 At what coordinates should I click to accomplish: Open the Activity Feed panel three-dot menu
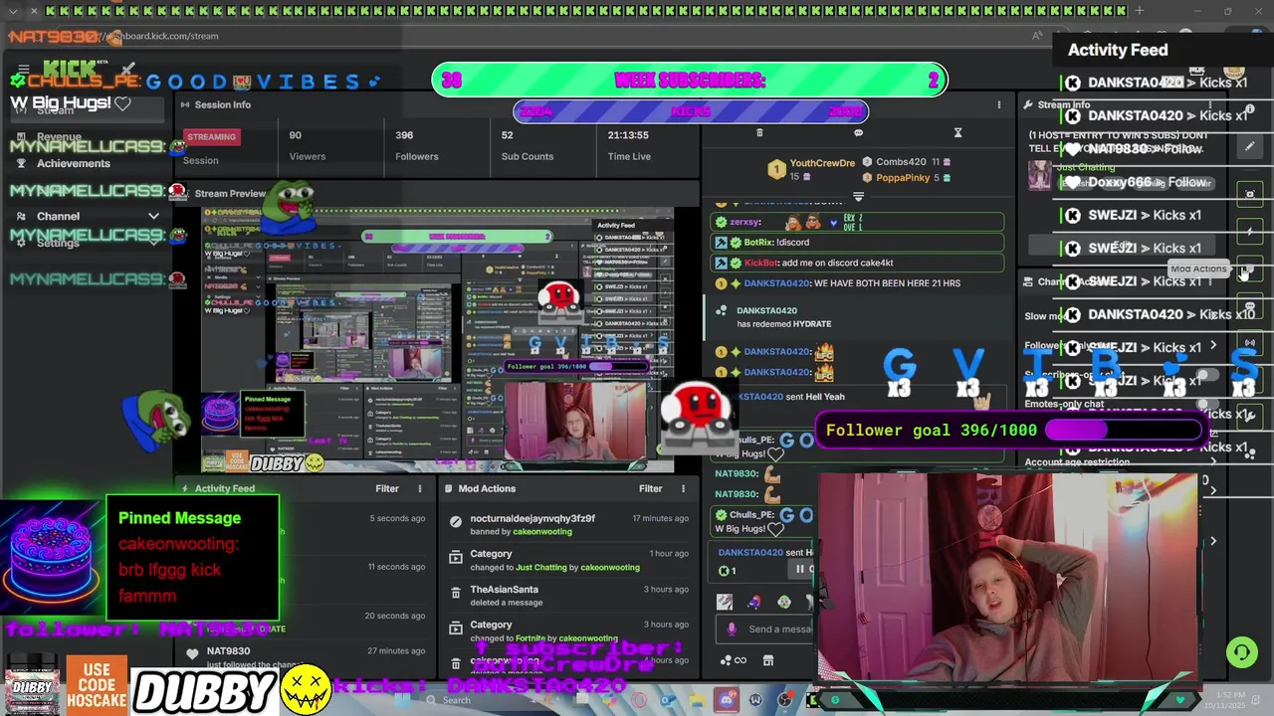(419, 488)
